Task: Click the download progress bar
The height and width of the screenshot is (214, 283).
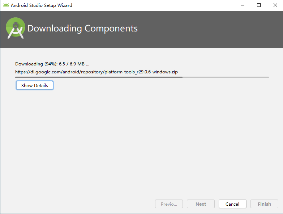Action: coord(142,77)
